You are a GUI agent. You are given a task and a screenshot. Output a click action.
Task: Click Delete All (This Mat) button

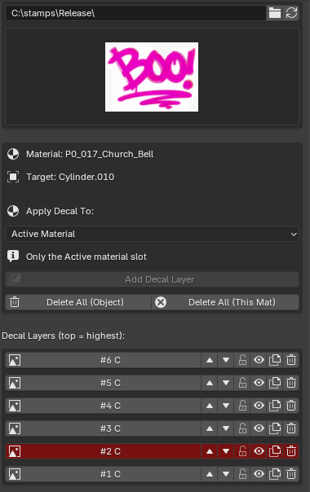(225, 302)
